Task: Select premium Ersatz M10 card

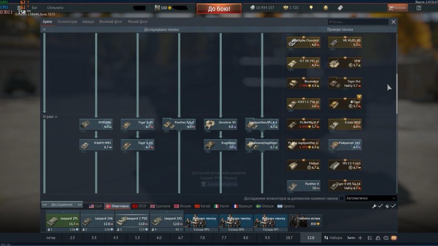Action: (x=345, y=124)
